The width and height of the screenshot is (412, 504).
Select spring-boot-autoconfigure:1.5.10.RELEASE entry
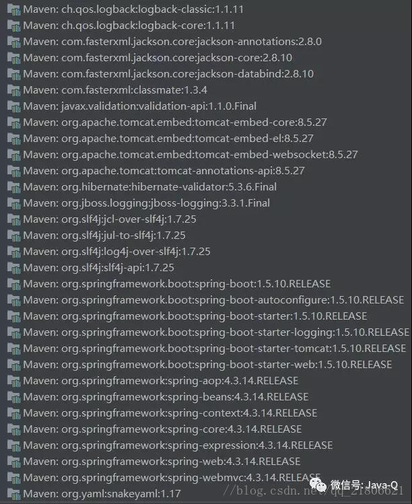[x=205, y=300]
